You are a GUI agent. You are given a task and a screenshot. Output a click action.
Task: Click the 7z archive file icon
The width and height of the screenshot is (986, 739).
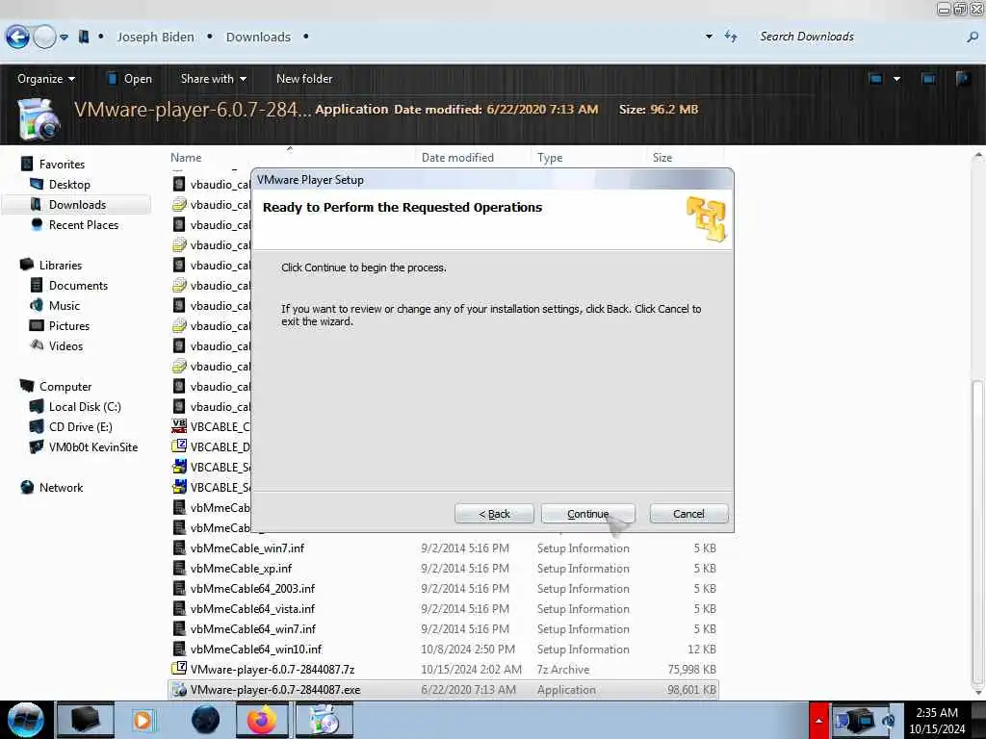tap(179, 669)
